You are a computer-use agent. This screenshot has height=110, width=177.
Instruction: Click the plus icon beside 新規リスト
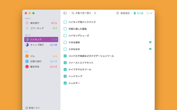(27, 108)
